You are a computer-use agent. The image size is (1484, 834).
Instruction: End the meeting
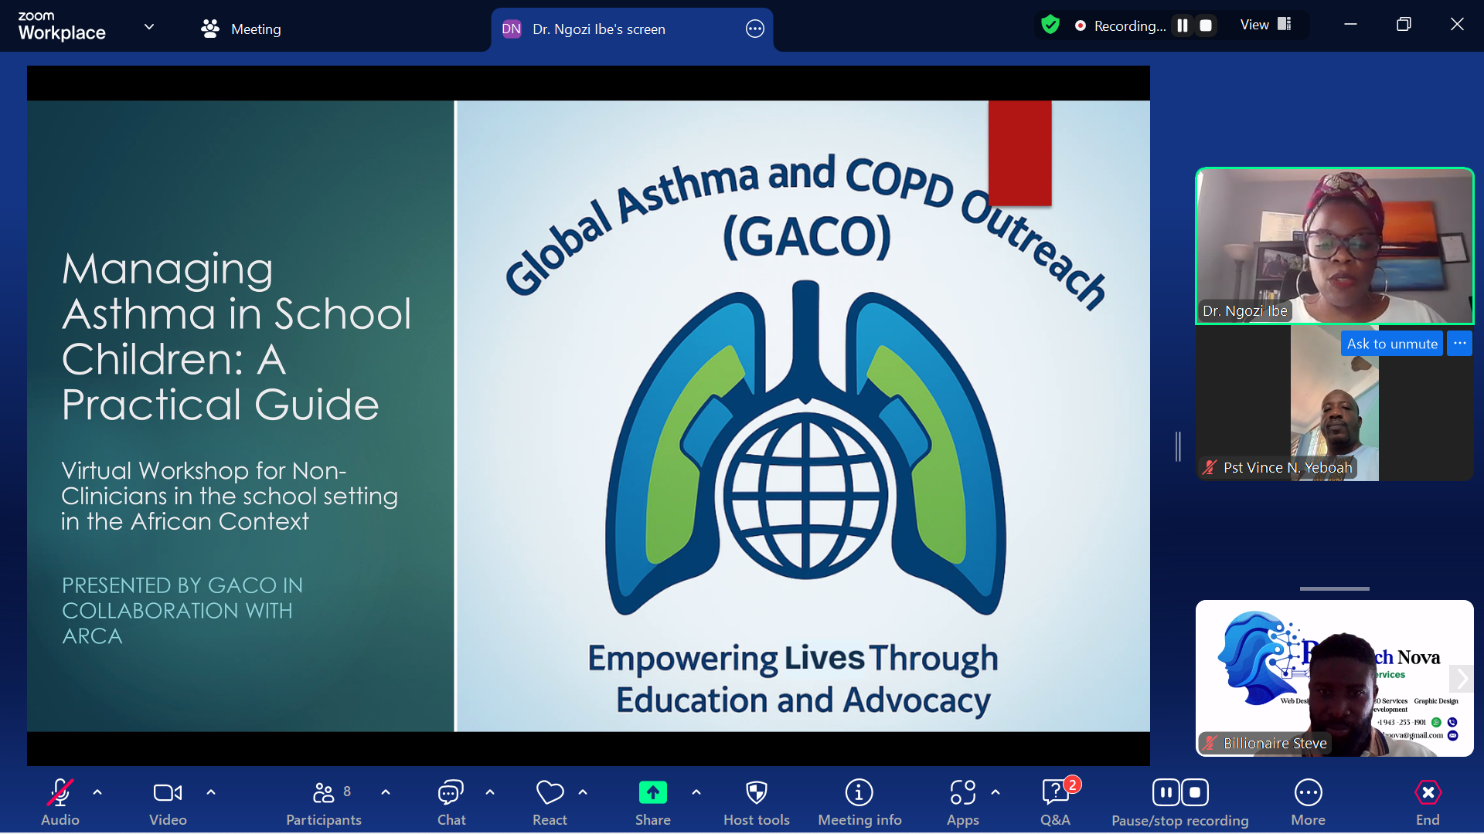pyautogui.click(x=1428, y=792)
